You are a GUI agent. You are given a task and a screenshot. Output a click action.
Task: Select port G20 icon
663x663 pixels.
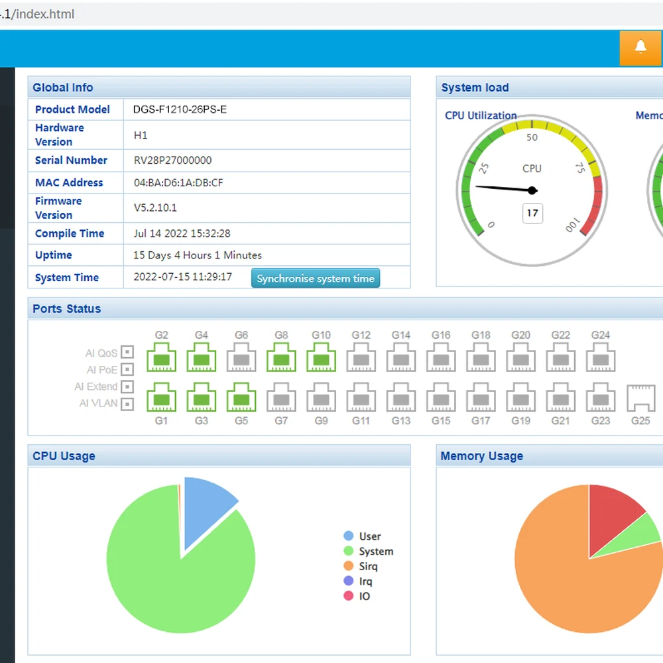(x=521, y=357)
